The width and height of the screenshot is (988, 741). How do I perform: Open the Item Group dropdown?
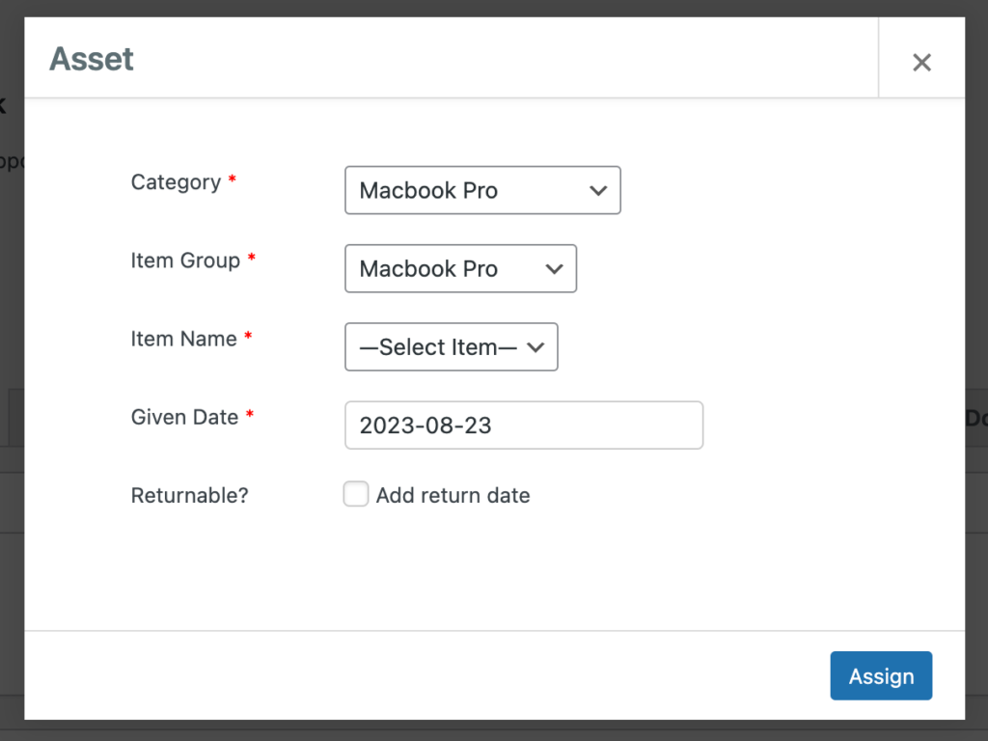coord(460,268)
